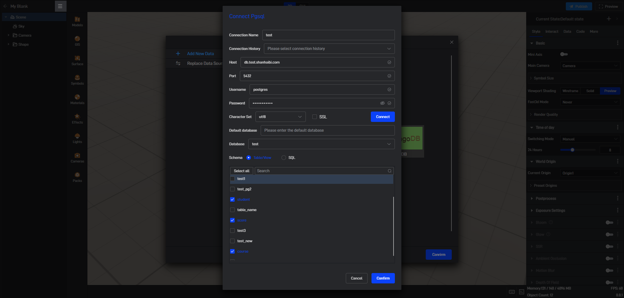Open the Effects asset category
Viewport: 624px width, 298px height.
[x=77, y=119]
